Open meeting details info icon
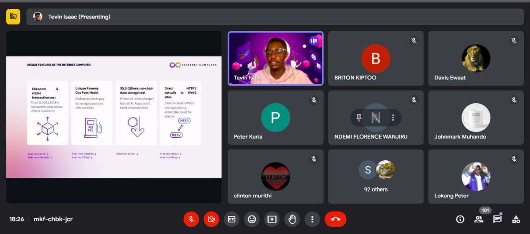 tap(460, 219)
